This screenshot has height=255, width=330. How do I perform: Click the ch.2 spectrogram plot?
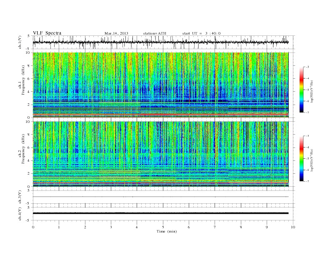pyautogui.click(x=160, y=154)
